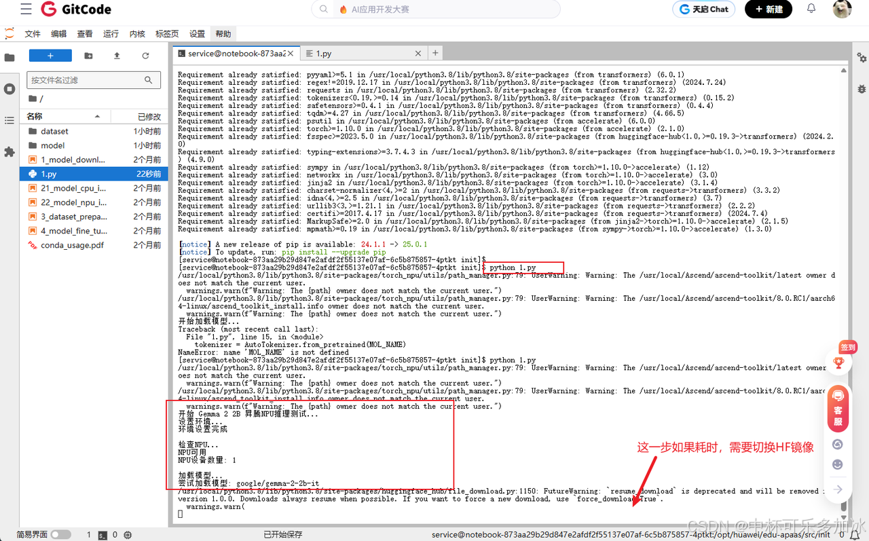This screenshot has height=541, width=869.
Task: Toggle the 简易界面 switch
Action: click(x=60, y=535)
